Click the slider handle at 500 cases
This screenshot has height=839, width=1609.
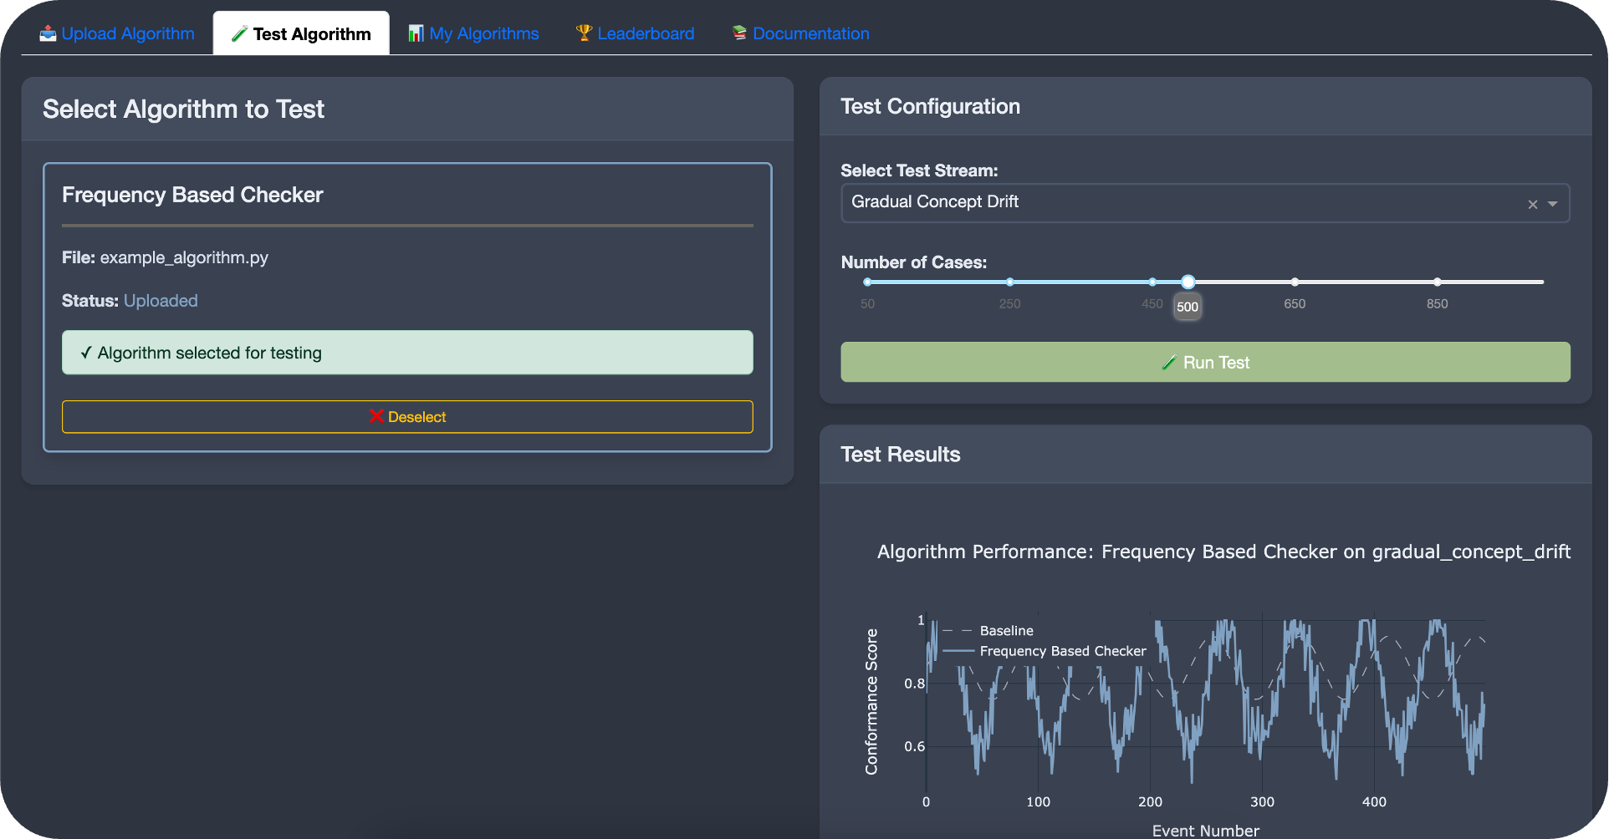pyautogui.click(x=1188, y=282)
